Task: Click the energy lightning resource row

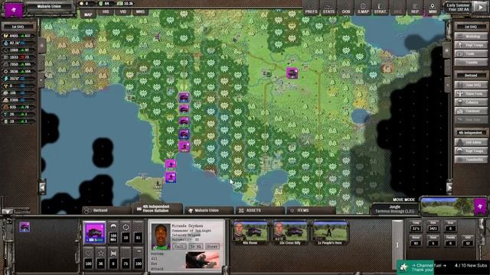Action: 18,79
